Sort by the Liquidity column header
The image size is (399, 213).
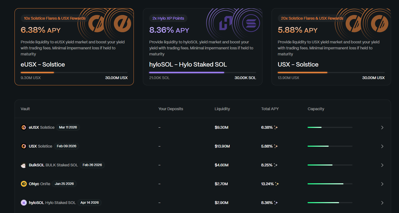coord(222,109)
